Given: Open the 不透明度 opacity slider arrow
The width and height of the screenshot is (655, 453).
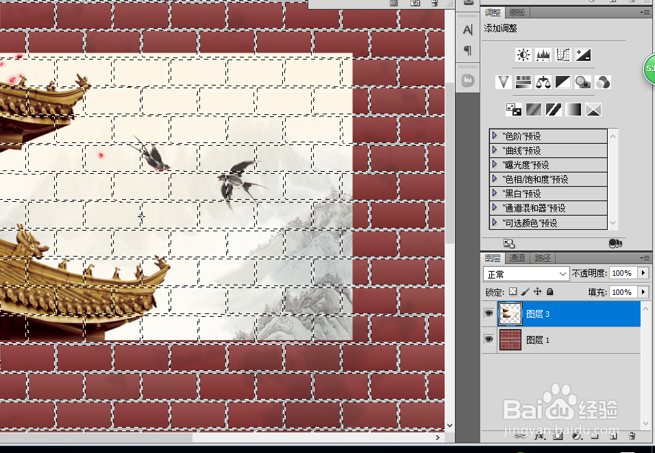Looking at the screenshot, I should point(643,273).
